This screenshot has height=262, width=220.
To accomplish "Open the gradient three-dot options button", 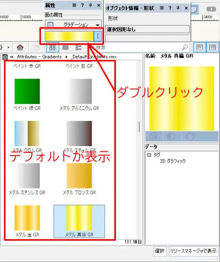I will (98, 36).
